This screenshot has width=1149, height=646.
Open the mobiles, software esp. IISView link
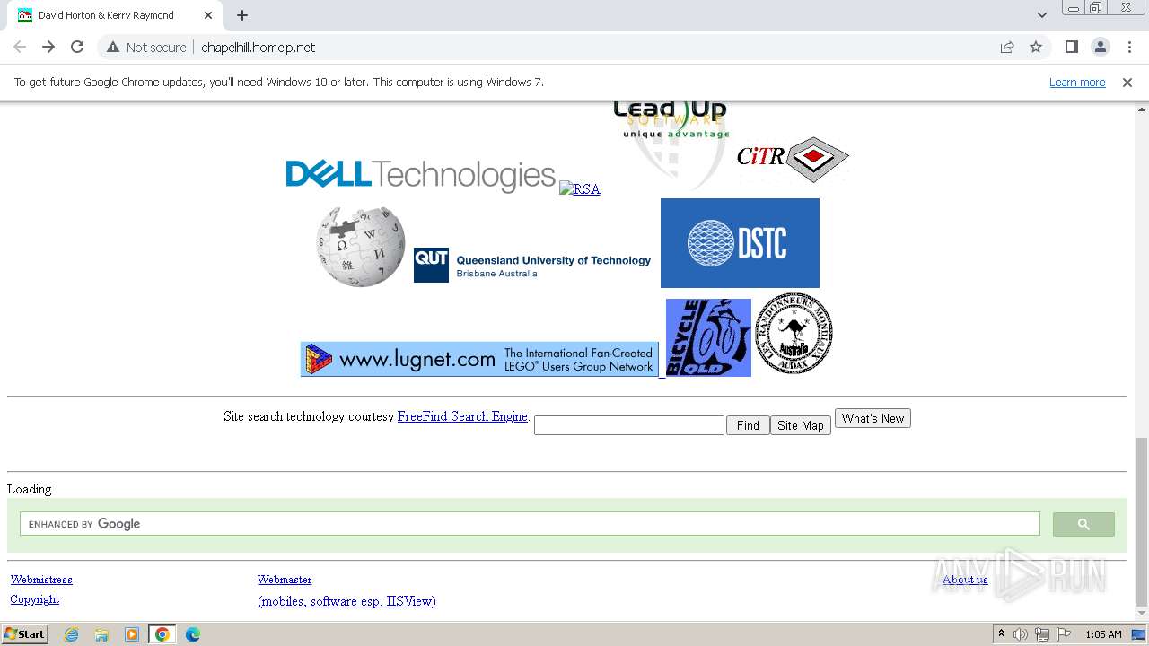tap(346, 601)
